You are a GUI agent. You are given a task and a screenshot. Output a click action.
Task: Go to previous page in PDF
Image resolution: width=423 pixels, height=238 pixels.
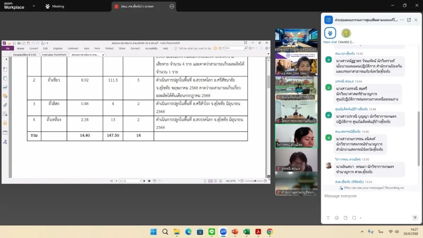pos(116,181)
